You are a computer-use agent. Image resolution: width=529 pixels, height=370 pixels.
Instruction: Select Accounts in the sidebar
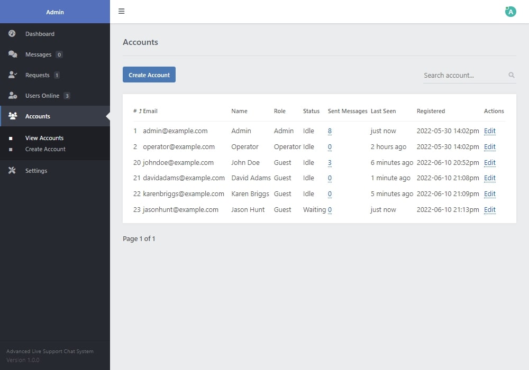tap(55, 116)
